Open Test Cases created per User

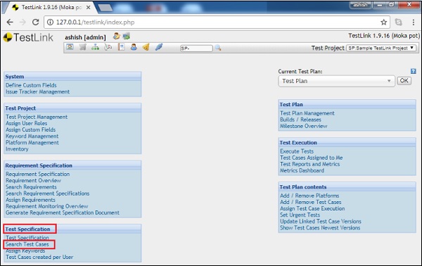click(x=39, y=257)
